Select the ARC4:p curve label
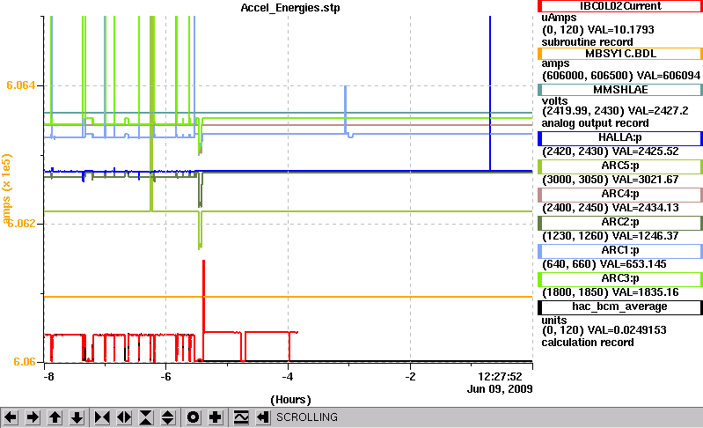703x428 pixels. tap(620, 195)
